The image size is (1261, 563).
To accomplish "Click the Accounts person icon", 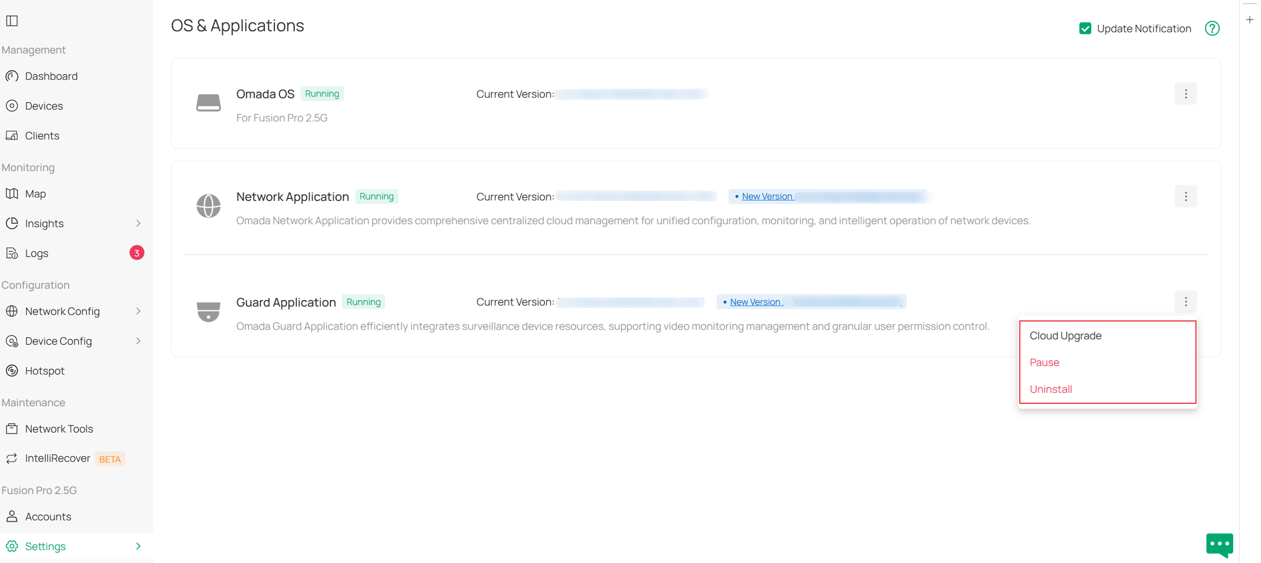I will (x=12, y=517).
